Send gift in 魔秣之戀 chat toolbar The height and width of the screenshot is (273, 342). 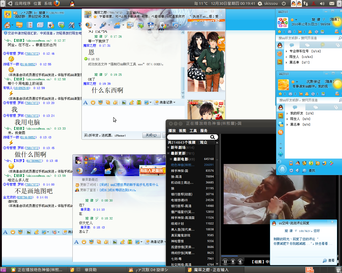point(139,102)
